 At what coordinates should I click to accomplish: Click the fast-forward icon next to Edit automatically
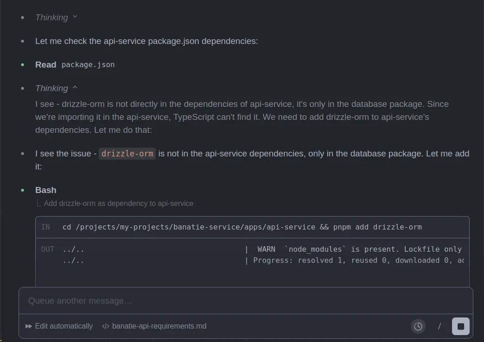(x=29, y=326)
